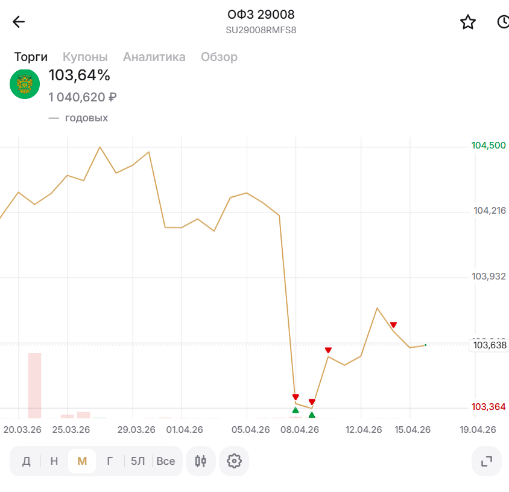Switch to the Торги tab

pos(31,57)
